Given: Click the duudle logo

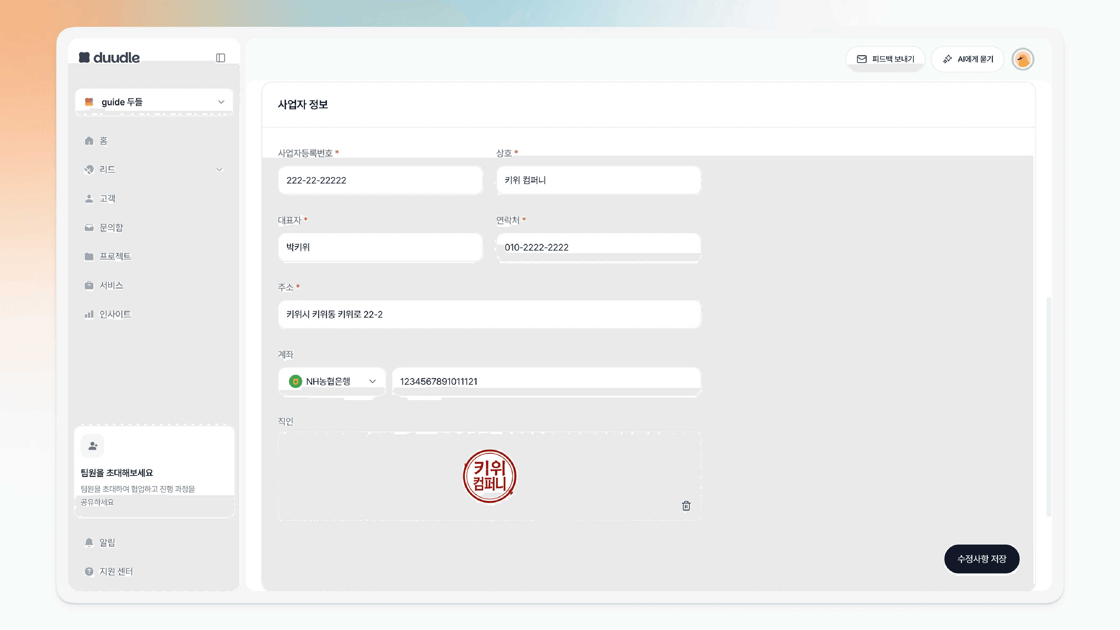Looking at the screenshot, I should click(109, 57).
